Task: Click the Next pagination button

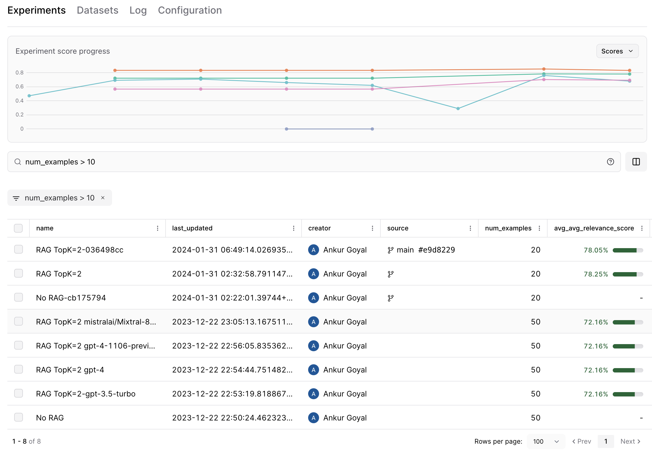Action: click(630, 441)
